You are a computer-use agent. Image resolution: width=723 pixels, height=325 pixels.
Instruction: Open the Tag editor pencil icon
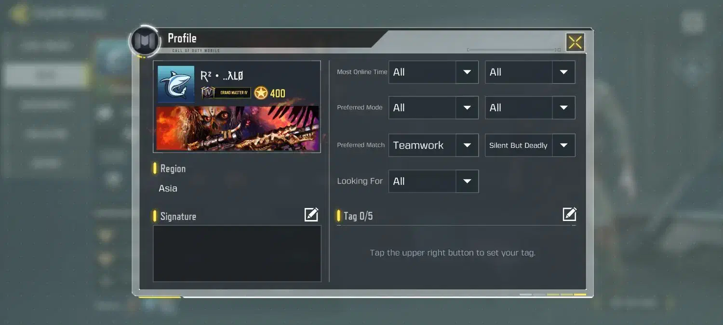(570, 214)
